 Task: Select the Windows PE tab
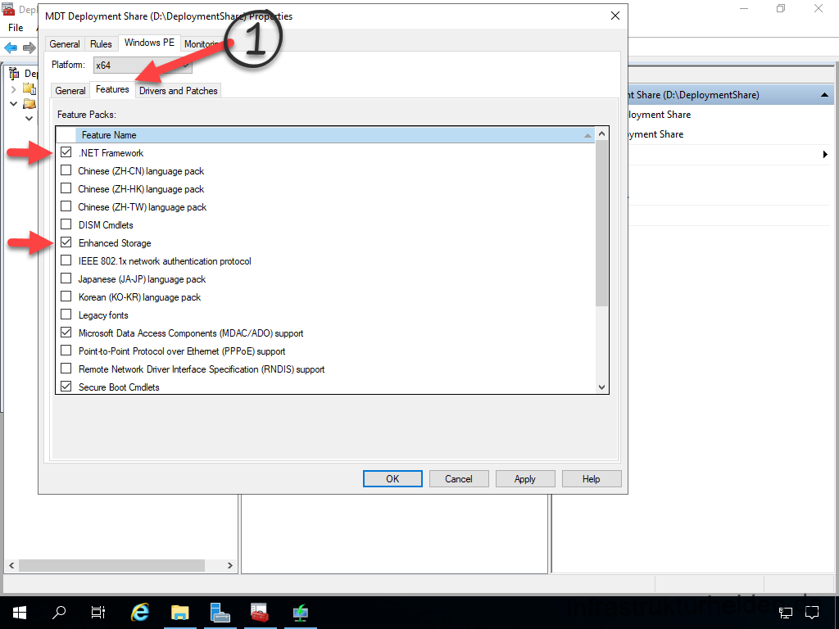[x=149, y=43]
